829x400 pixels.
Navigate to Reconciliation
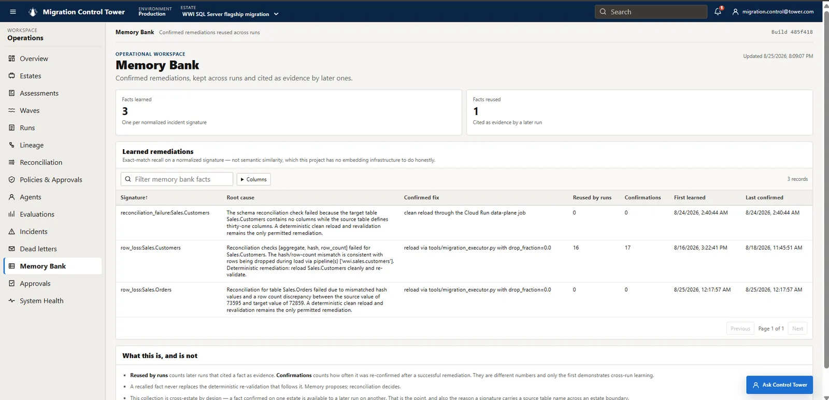pos(52,162)
